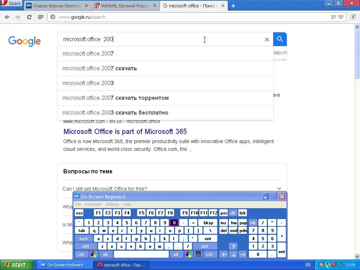
Task: Select suggestion microsoft office 2007 скачать
Action: tap(165, 69)
